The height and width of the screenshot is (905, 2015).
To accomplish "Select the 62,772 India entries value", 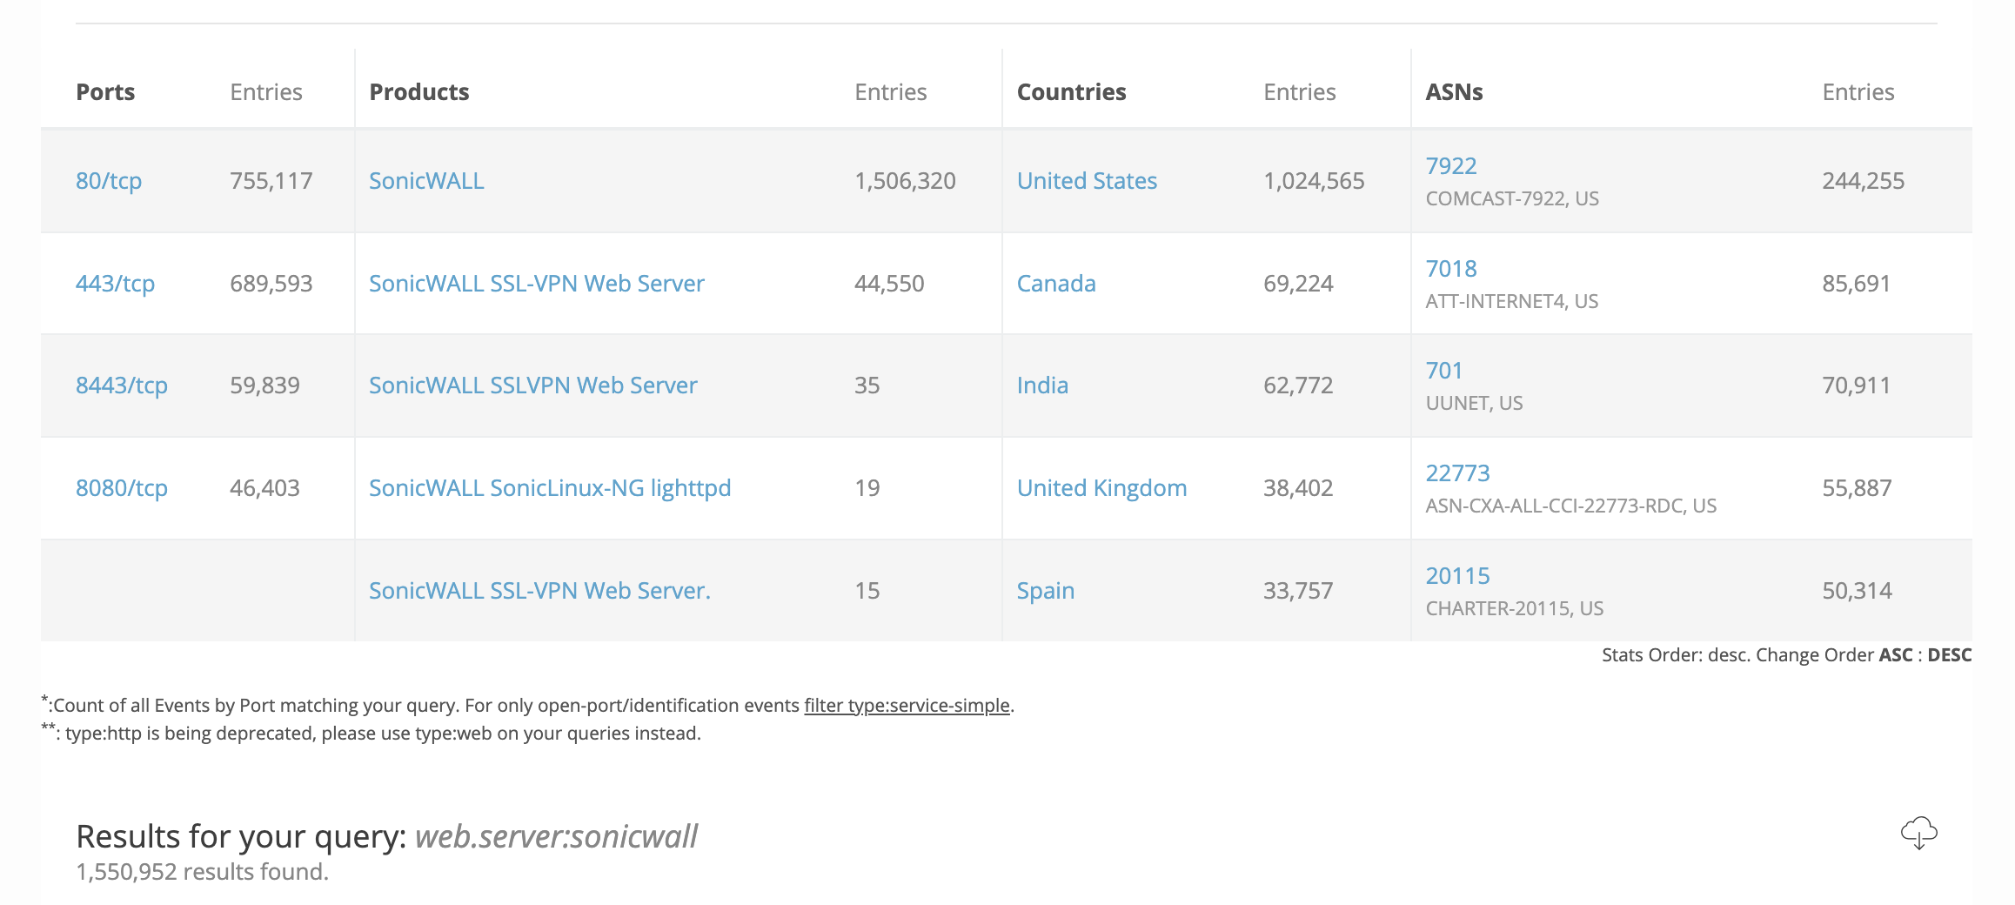I will pyautogui.click(x=1298, y=385).
